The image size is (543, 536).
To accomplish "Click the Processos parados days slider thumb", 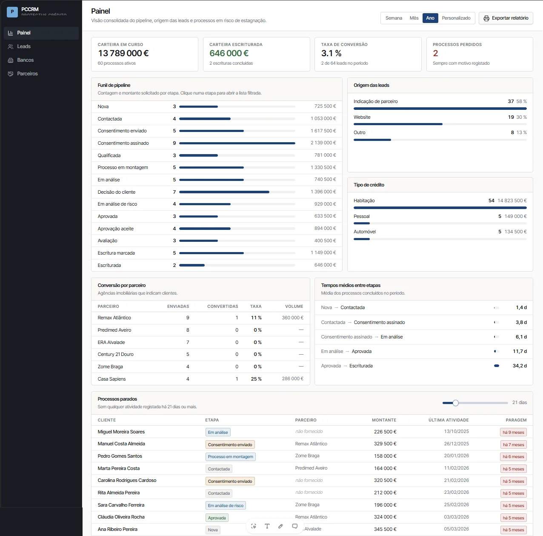I will [x=456, y=403].
